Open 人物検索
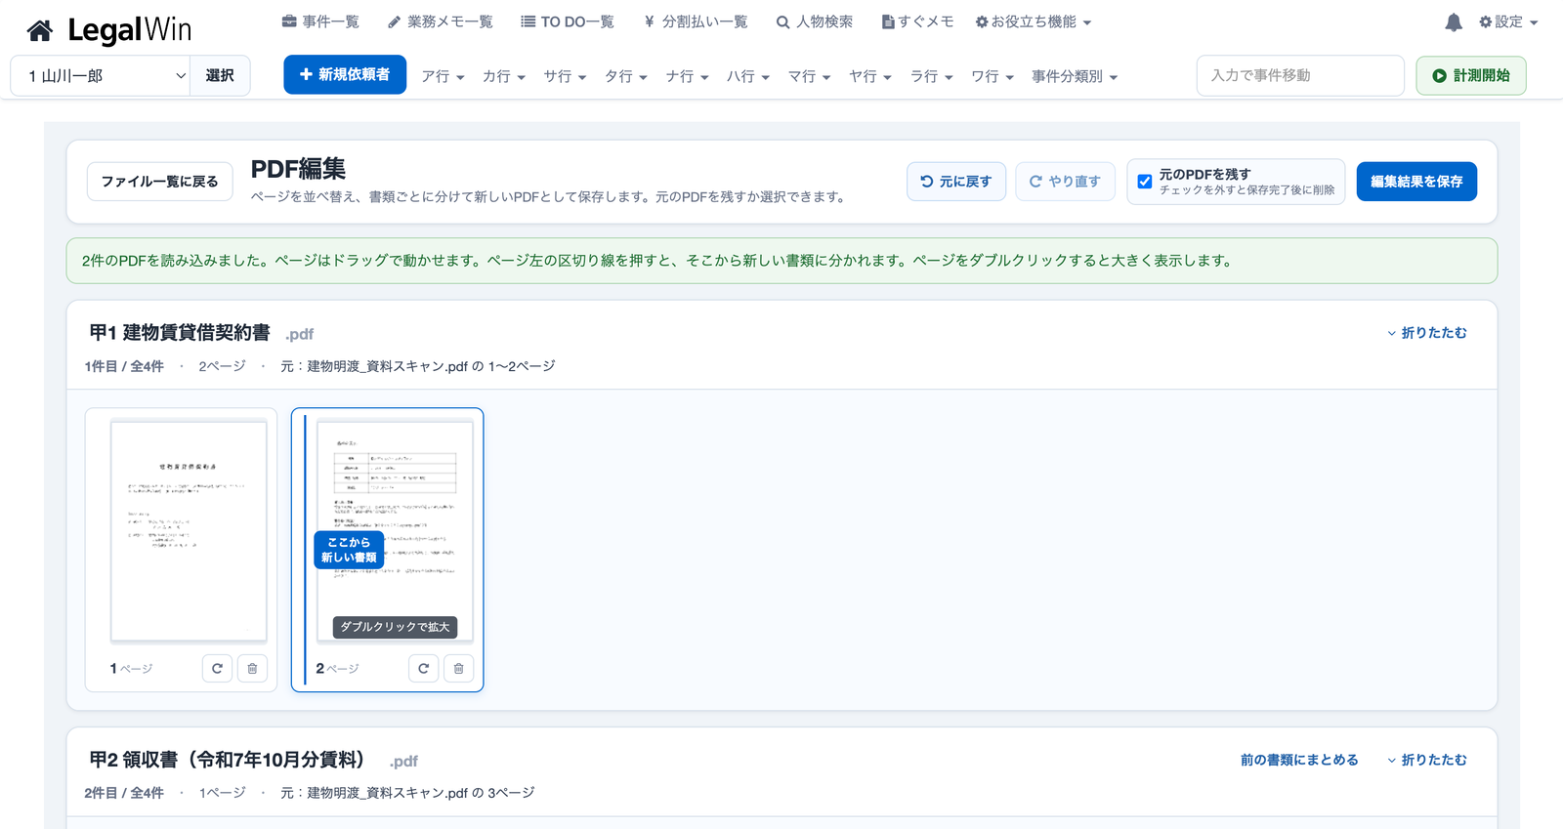This screenshot has width=1563, height=829. tap(815, 21)
